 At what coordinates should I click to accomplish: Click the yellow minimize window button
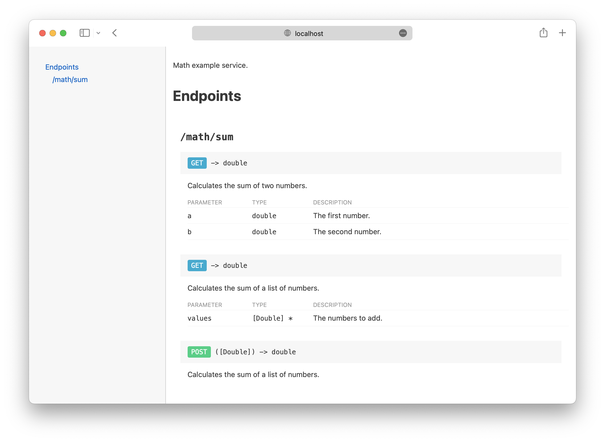pyautogui.click(x=53, y=33)
